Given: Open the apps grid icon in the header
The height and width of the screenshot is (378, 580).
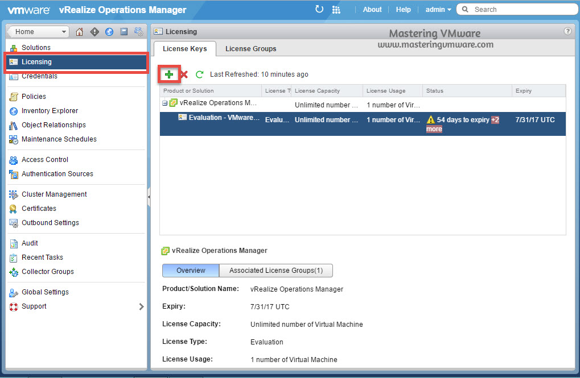Looking at the screenshot, I should pyautogui.click(x=336, y=10).
